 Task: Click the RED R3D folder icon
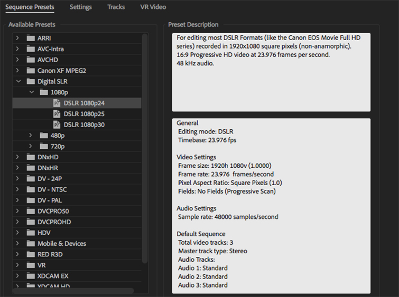31,254
